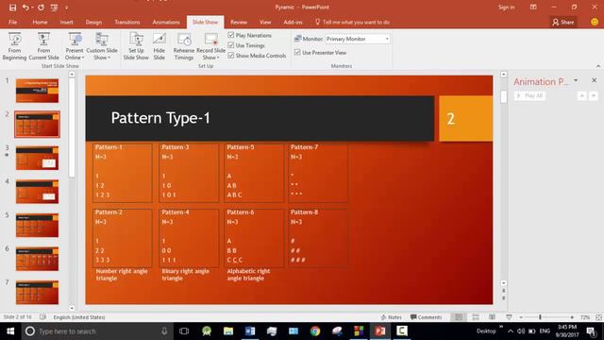Click Play All in Animation Pane
Screen dimensions: 604x340
529,95
